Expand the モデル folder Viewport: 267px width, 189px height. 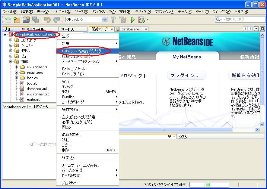pos(11,51)
